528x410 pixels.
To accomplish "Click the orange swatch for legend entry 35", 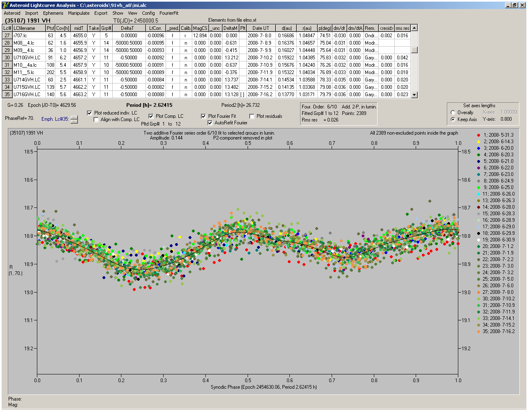I will [x=479, y=331].
